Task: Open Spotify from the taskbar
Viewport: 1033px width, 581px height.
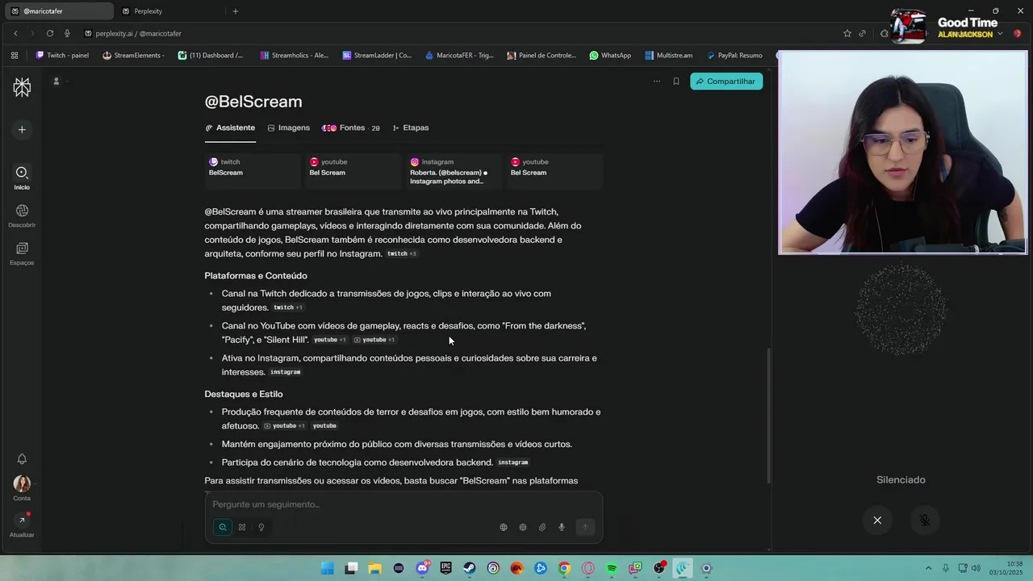Action: pyautogui.click(x=612, y=569)
